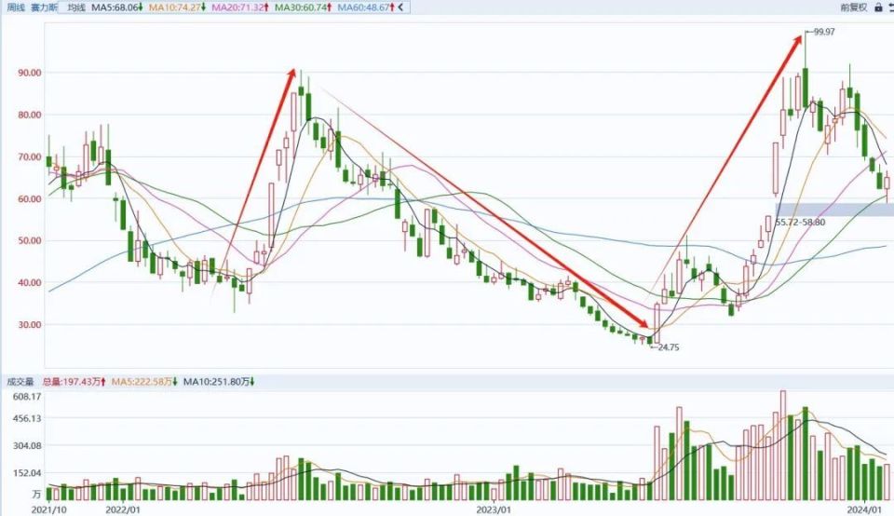This screenshot has width=894, height=516.
Task: Click the volume MA5:222.58万 label
Action: [x=145, y=382]
